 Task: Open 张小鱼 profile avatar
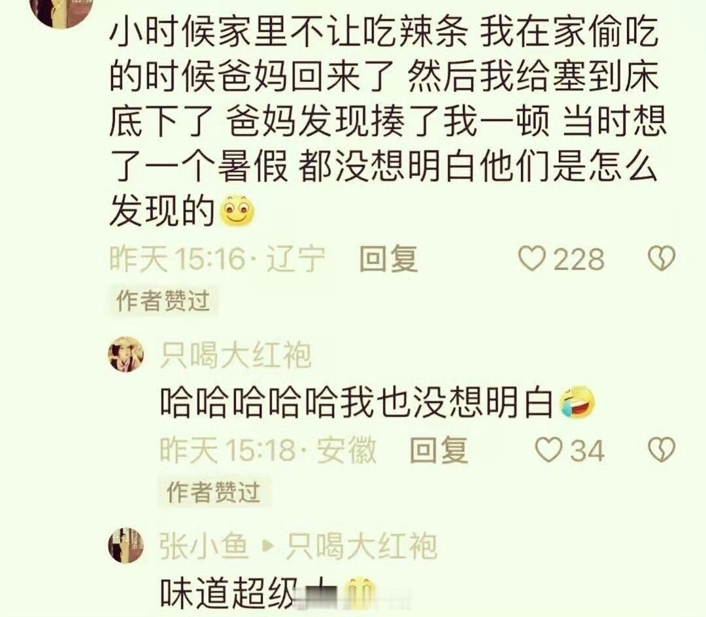pyautogui.click(x=126, y=545)
